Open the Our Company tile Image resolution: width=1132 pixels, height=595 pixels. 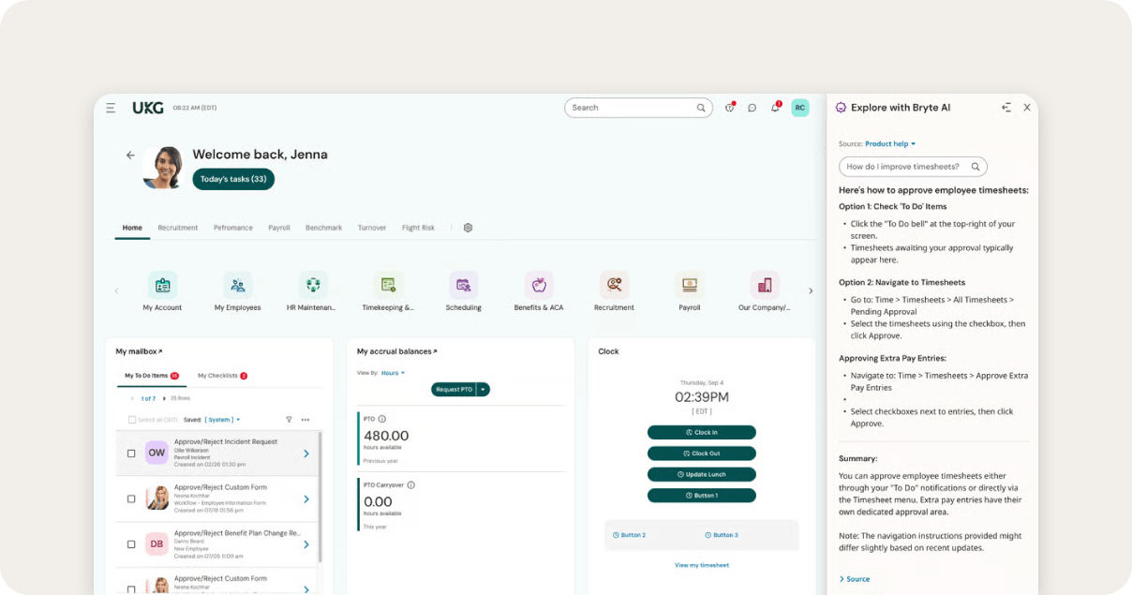pos(765,292)
